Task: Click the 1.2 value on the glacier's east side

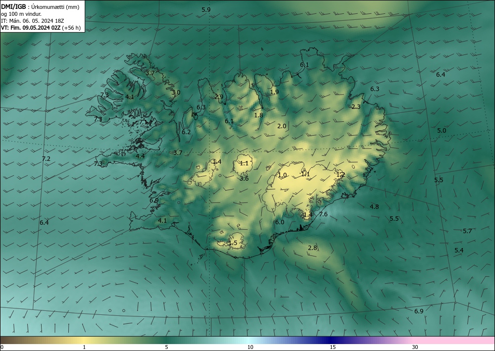Action: [x=341, y=175]
